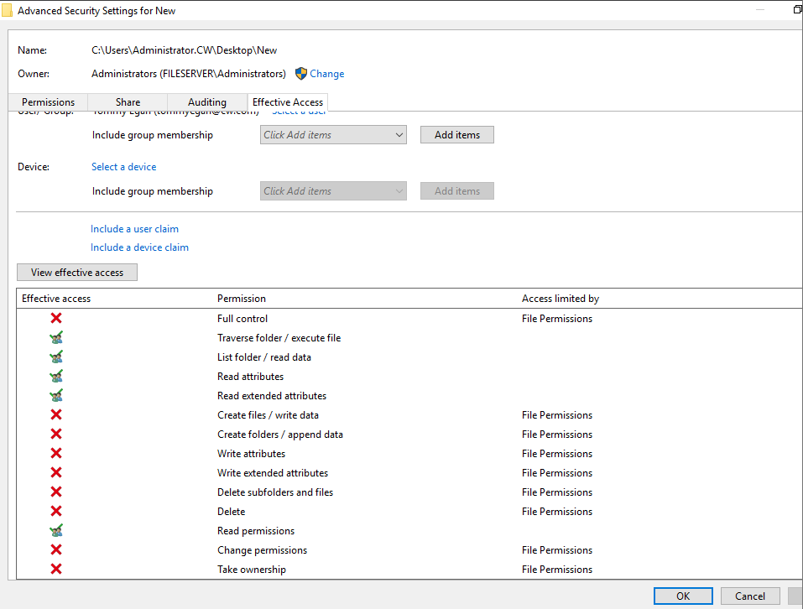This screenshot has width=803, height=609.
Task: Click the allowed icon for List folder / read data
Action: point(56,357)
